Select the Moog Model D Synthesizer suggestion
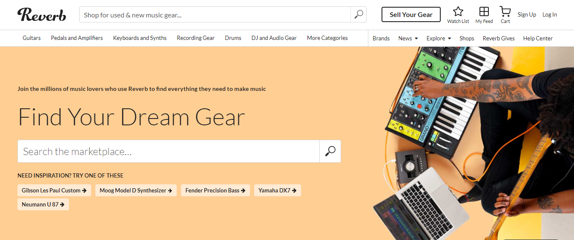This screenshot has width=574, height=240. tap(136, 190)
